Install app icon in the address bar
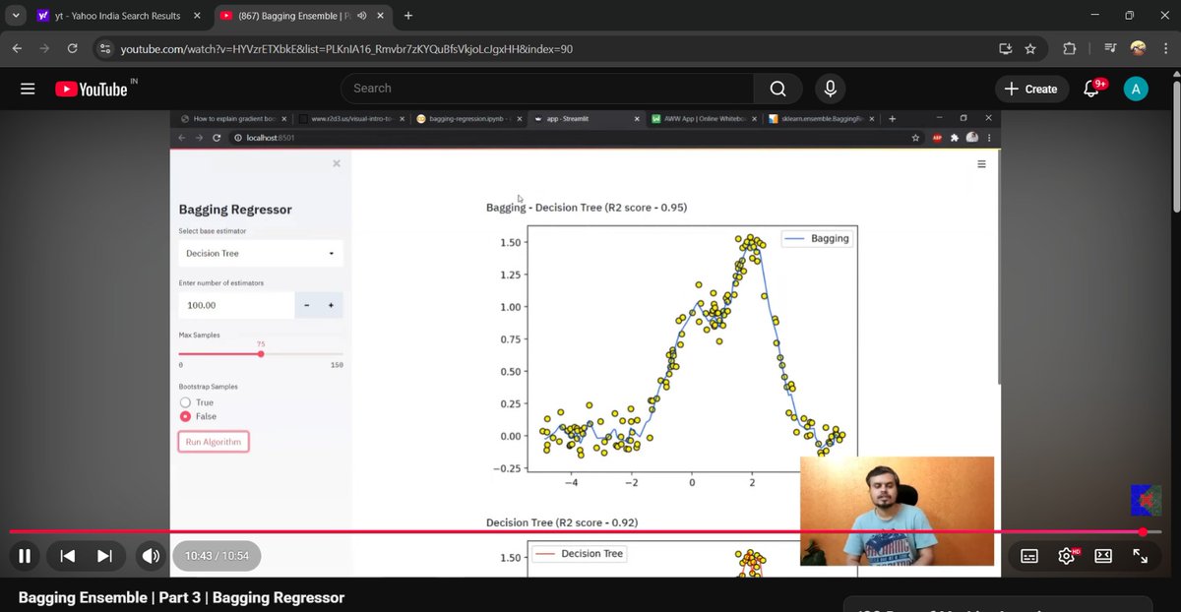Image resolution: width=1181 pixels, height=612 pixels. [1005, 48]
